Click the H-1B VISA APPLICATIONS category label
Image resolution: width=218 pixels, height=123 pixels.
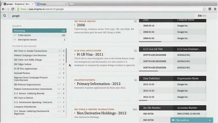click(88, 51)
